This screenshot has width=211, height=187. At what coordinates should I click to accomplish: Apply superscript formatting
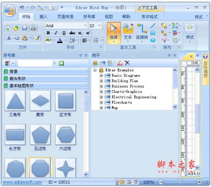[88, 33]
